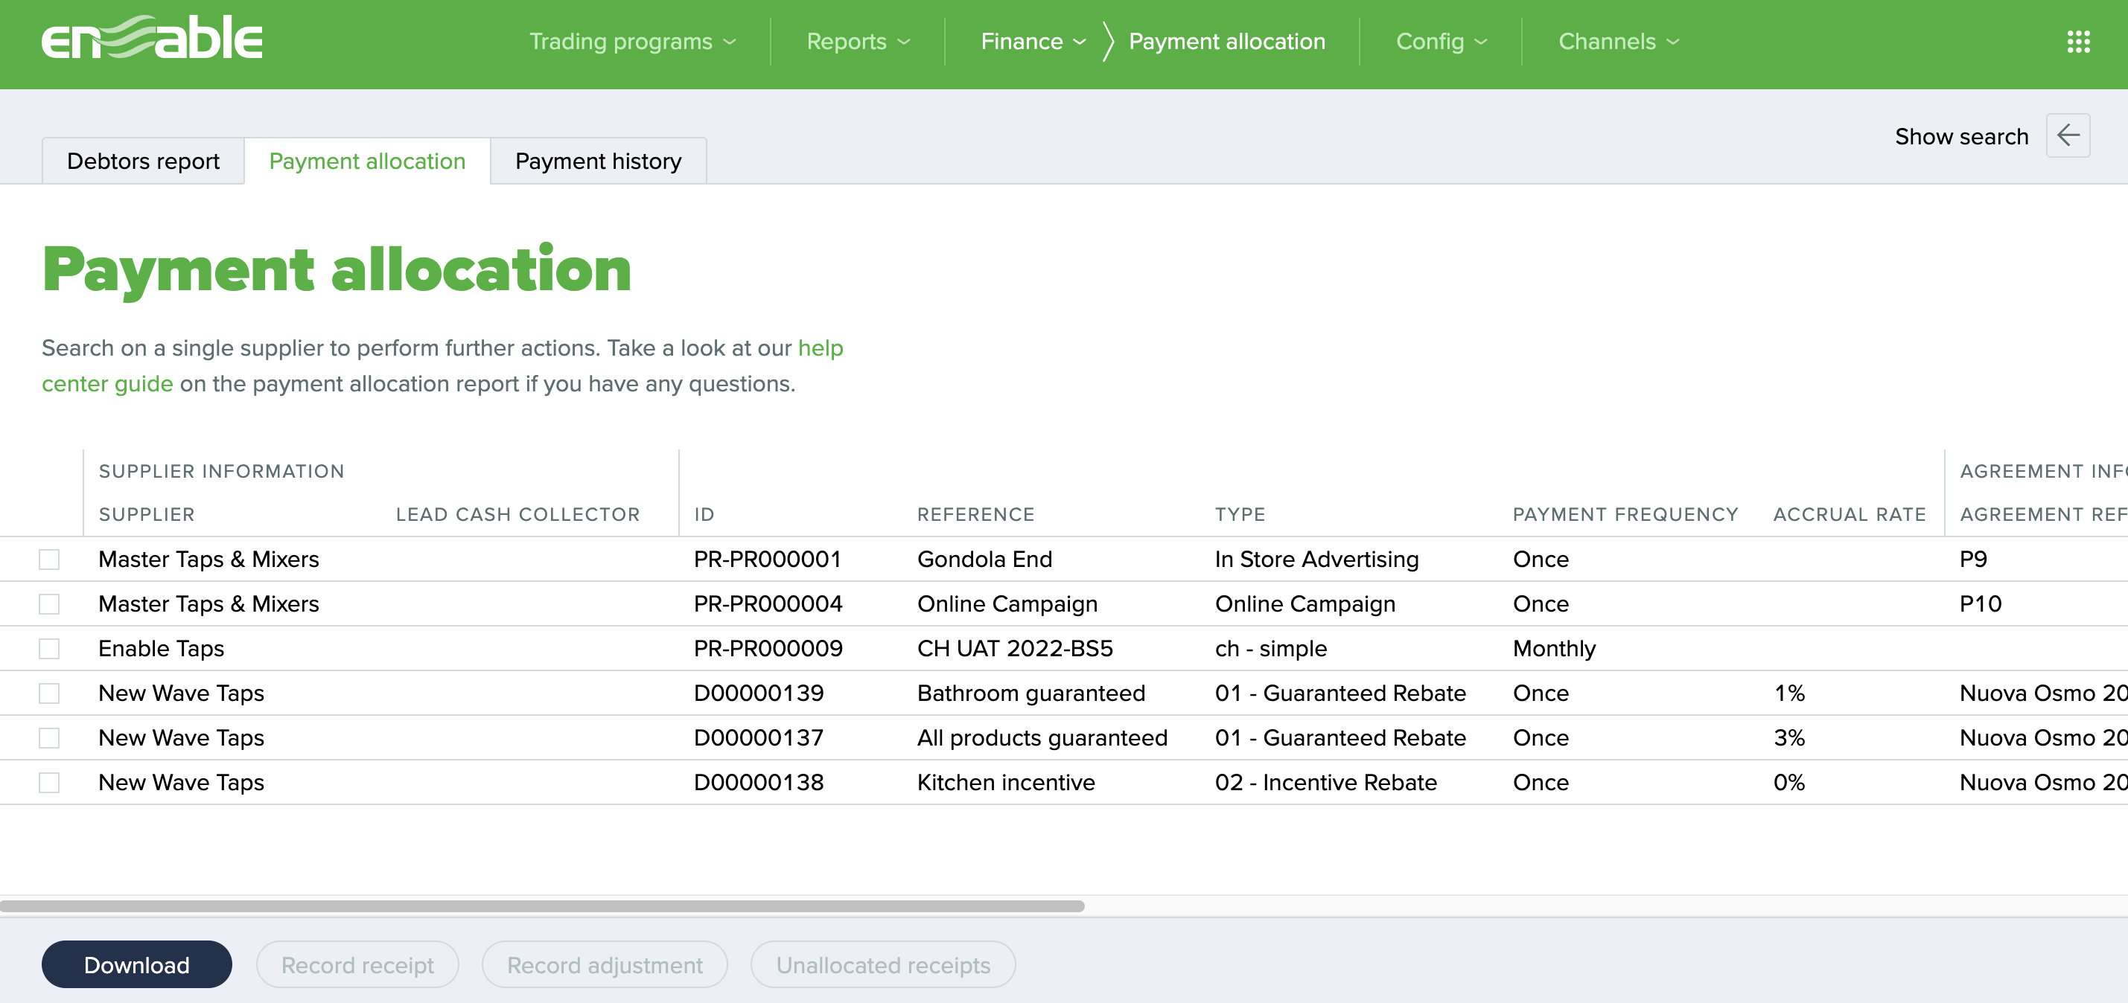The width and height of the screenshot is (2128, 1003).
Task: Switch to the Payment history tab
Action: pyautogui.click(x=598, y=161)
